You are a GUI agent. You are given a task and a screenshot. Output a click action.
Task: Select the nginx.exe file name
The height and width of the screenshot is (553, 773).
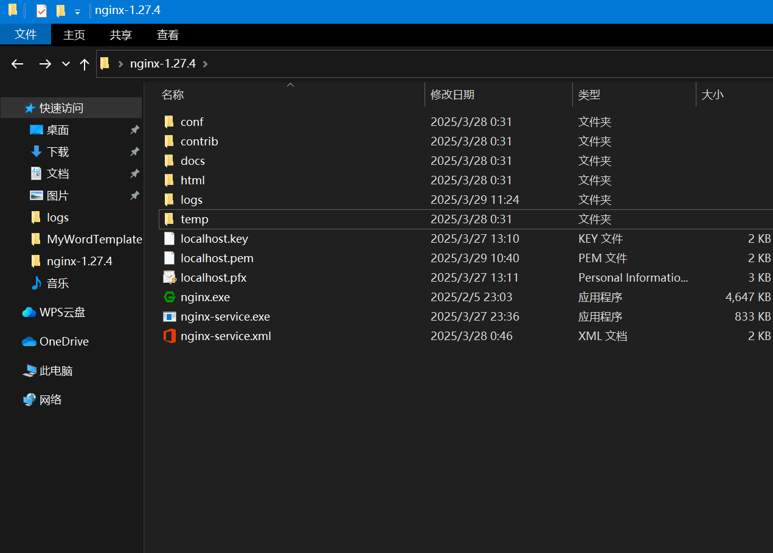205,297
